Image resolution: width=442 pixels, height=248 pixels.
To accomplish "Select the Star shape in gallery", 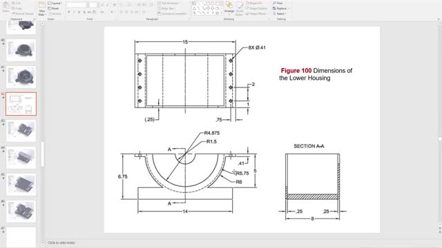I will pos(217,13).
